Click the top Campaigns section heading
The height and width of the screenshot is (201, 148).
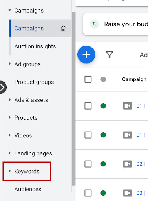click(29, 11)
